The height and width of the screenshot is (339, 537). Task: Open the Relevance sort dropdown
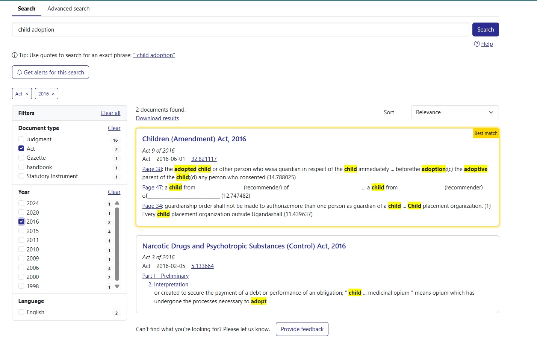455,112
